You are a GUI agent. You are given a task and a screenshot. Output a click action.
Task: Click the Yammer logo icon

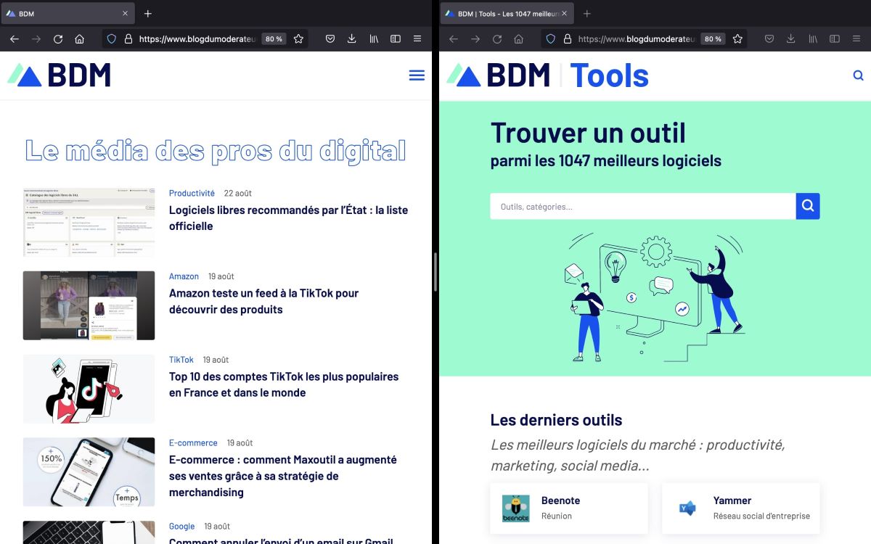click(x=687, y=508)
